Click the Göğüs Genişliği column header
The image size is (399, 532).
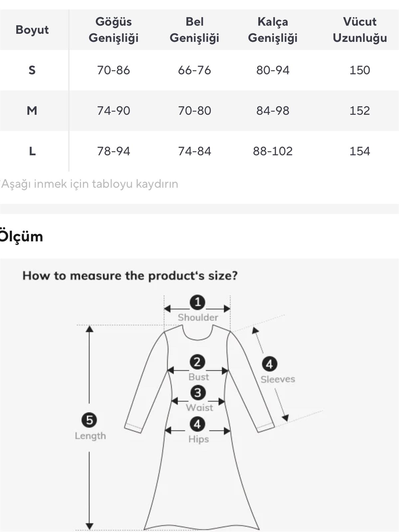point(113,30)
